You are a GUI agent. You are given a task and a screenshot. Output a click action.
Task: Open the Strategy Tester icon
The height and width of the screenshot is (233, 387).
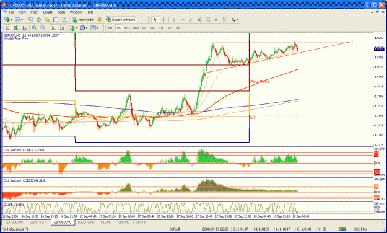tap(64, 20)
